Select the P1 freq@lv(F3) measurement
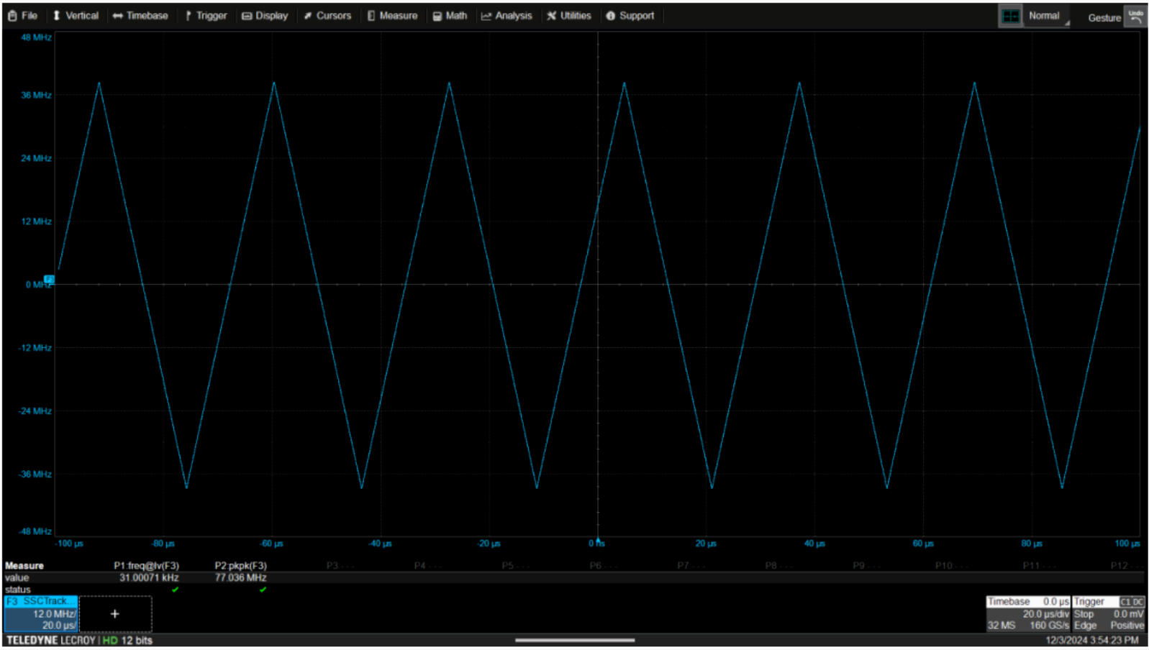This screenshot has width=1149, height=650. click(x=147, y=566)
